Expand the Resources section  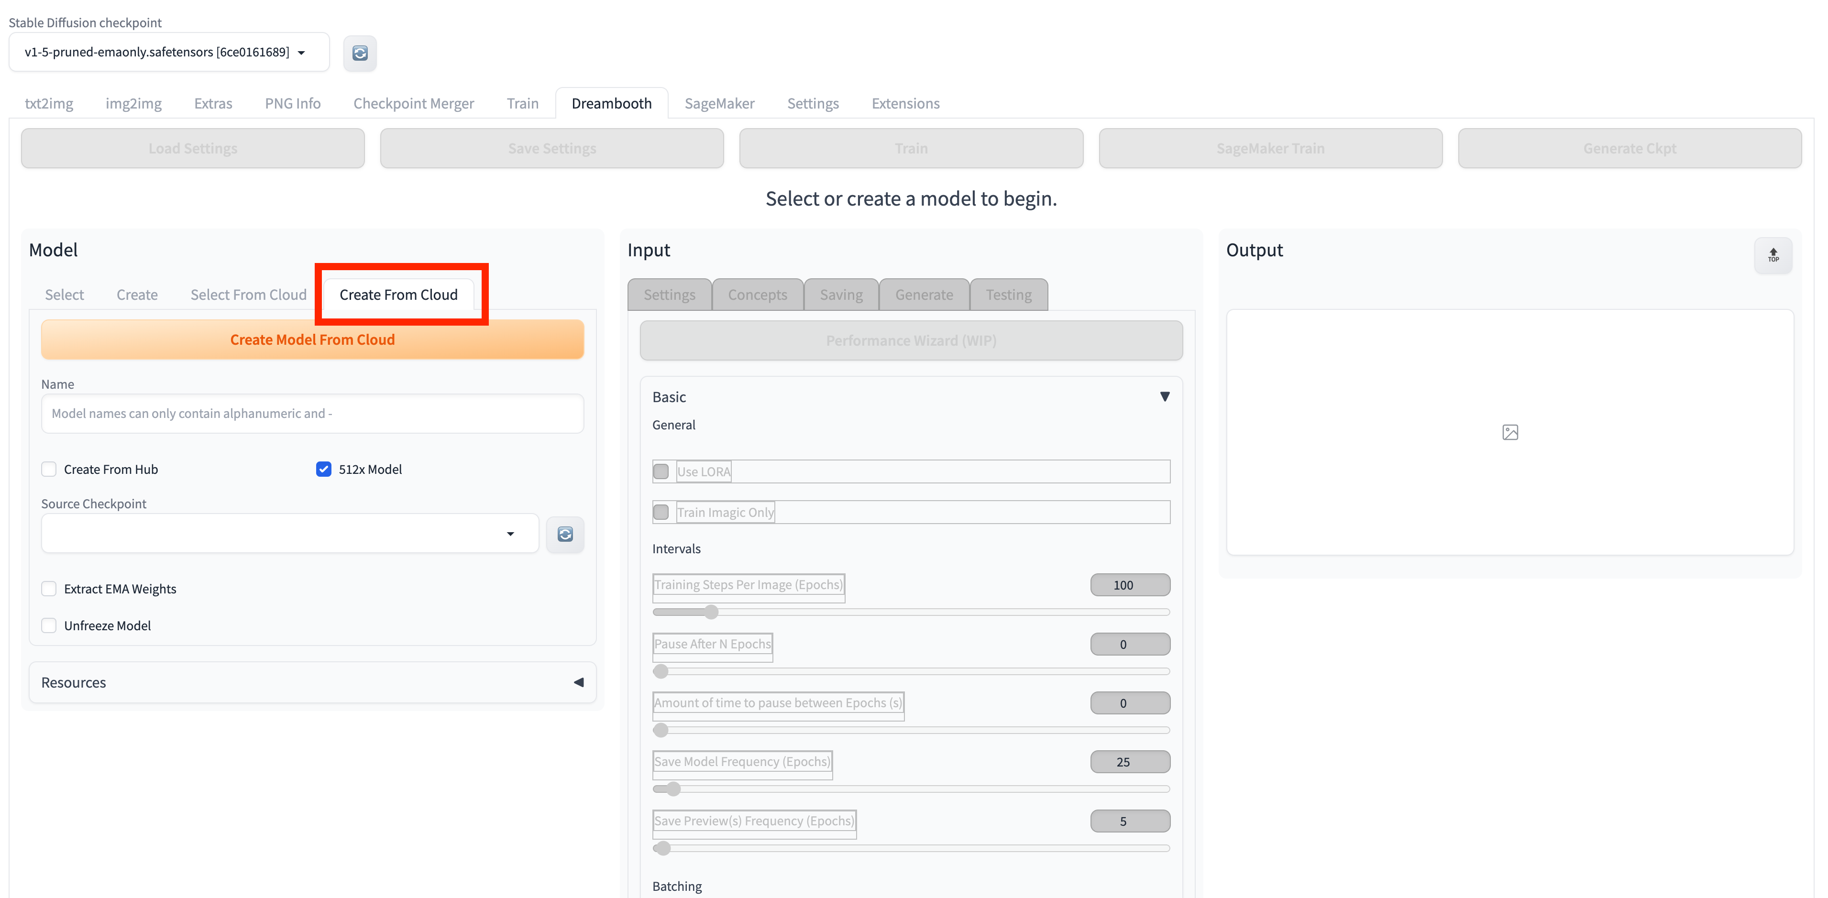tap(578, 682)
